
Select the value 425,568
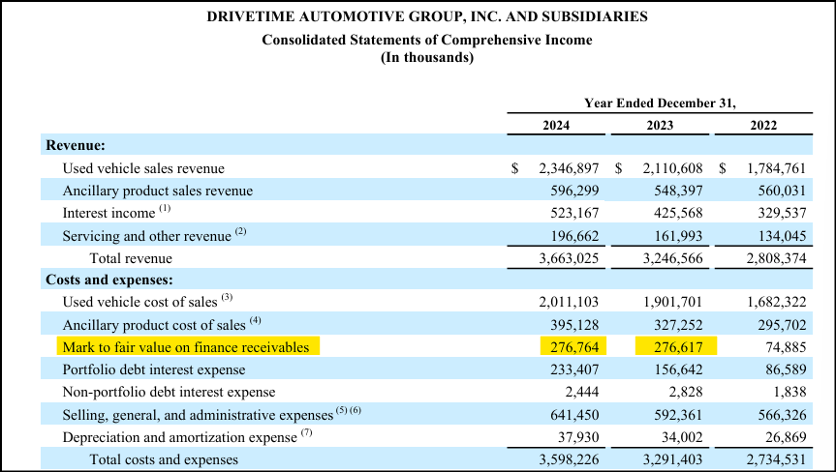(x=679, y=213)
